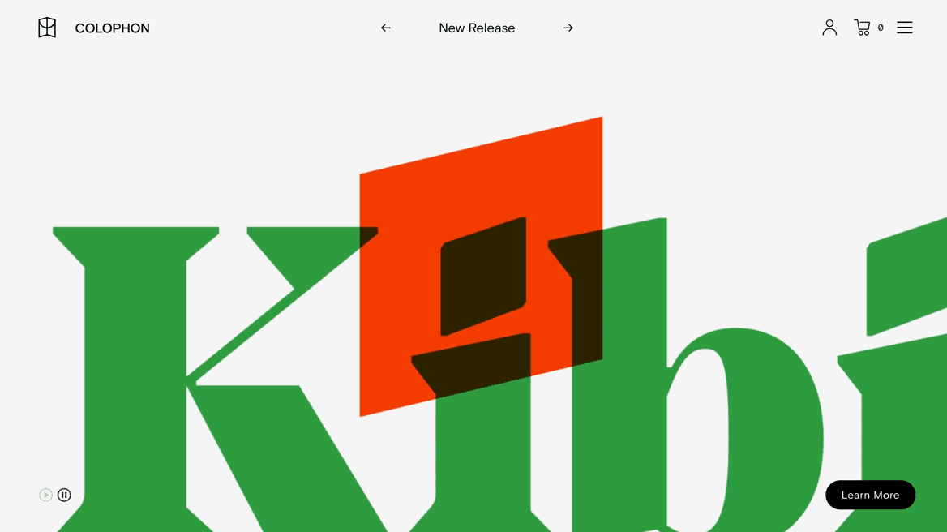The width and height of the screenshot is (947, 532).
Task: Click the cart item count 0
Action: tap(881, 28)
